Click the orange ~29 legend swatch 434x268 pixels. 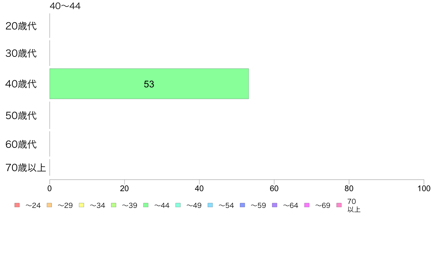pyautogui.click(x=49, y=205)
